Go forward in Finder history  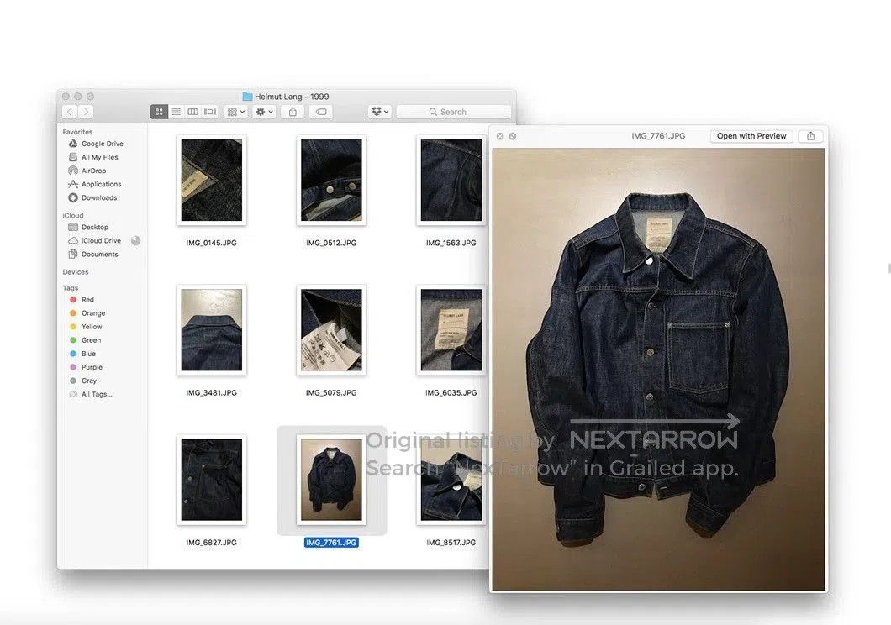click(86, 112)
